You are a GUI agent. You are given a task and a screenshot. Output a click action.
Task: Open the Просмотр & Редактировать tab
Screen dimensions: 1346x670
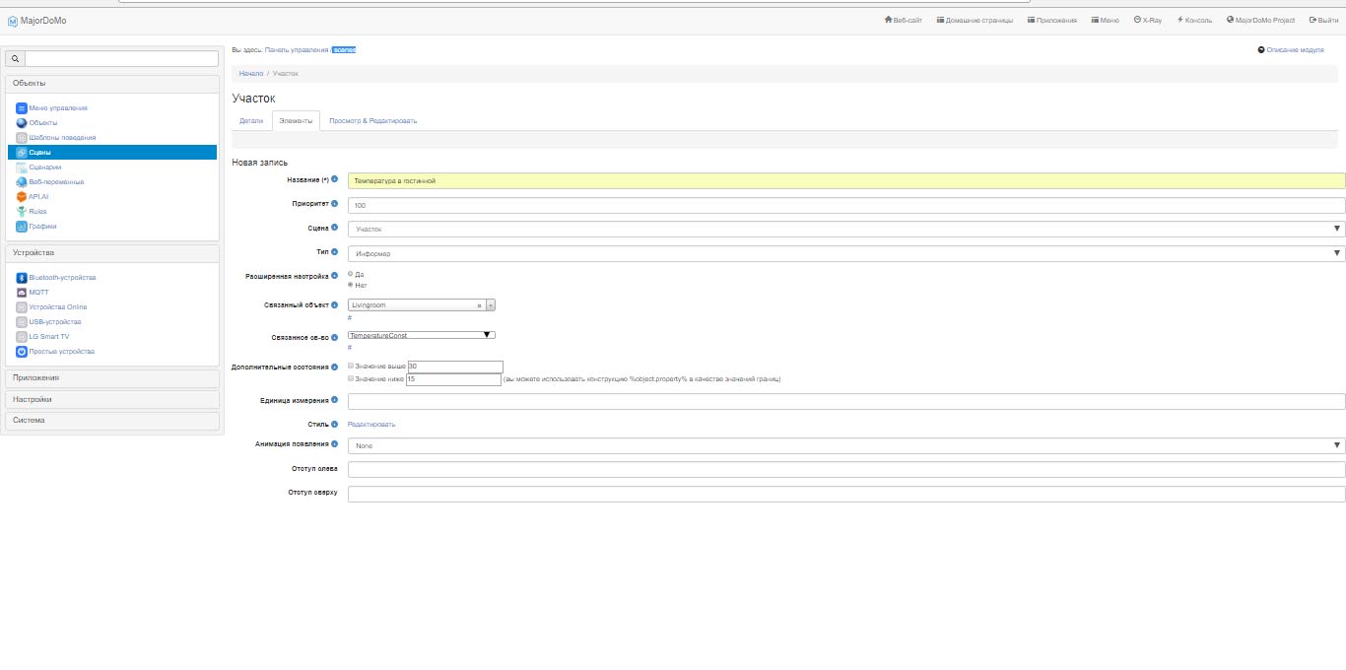coord(372,121)
